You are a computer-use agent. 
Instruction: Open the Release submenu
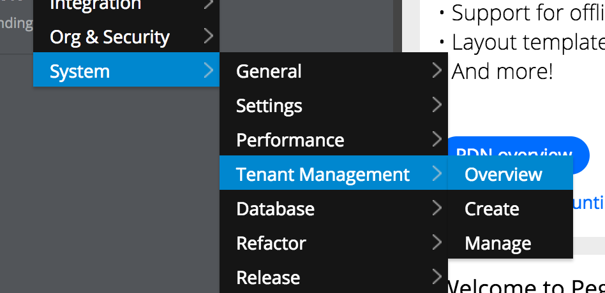(x=334, y=276)
